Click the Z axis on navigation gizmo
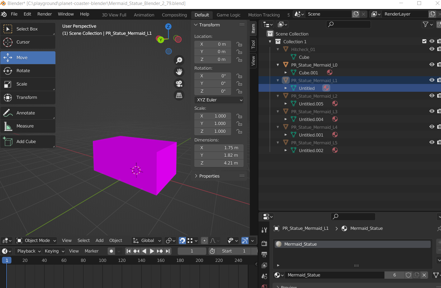The image size is (441, 288). coord(168,26)
